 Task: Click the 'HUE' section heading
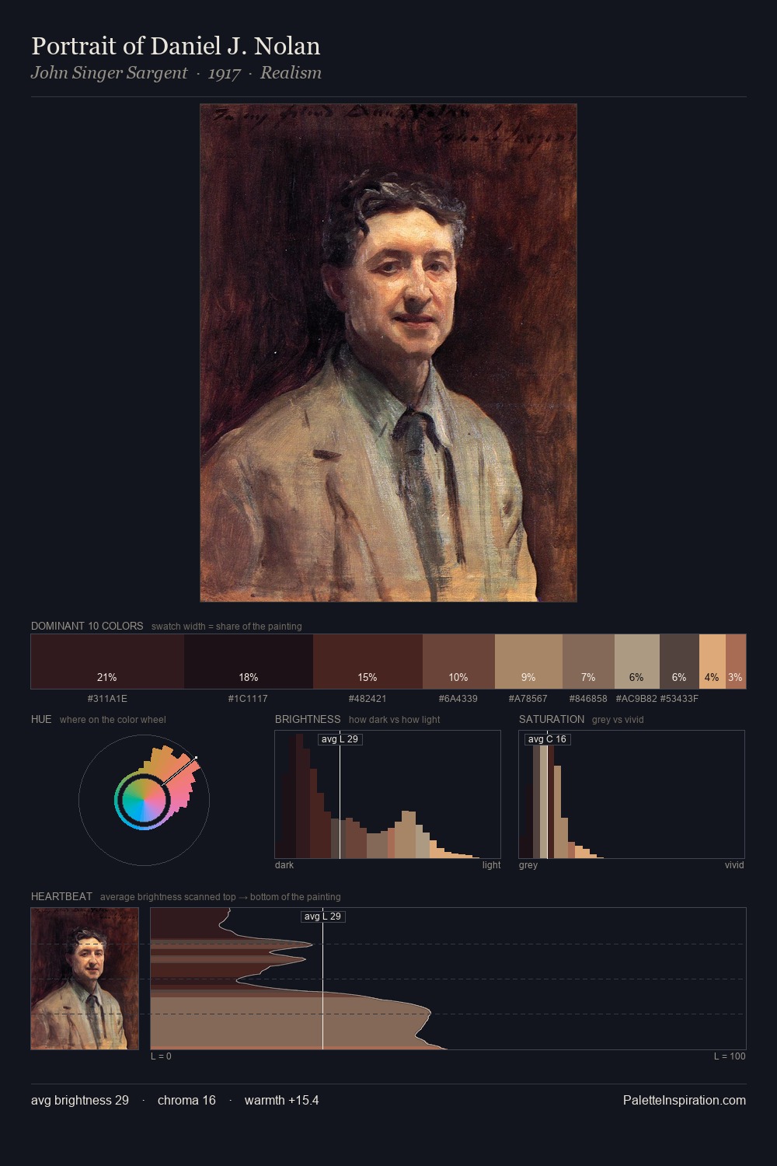pyautogui.click(x=41, y=719)
